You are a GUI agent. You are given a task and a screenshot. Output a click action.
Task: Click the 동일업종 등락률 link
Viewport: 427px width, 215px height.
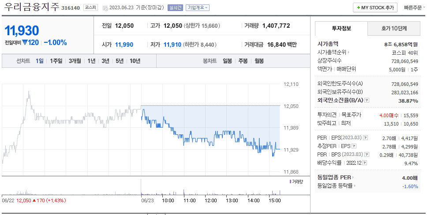(335, 186)
